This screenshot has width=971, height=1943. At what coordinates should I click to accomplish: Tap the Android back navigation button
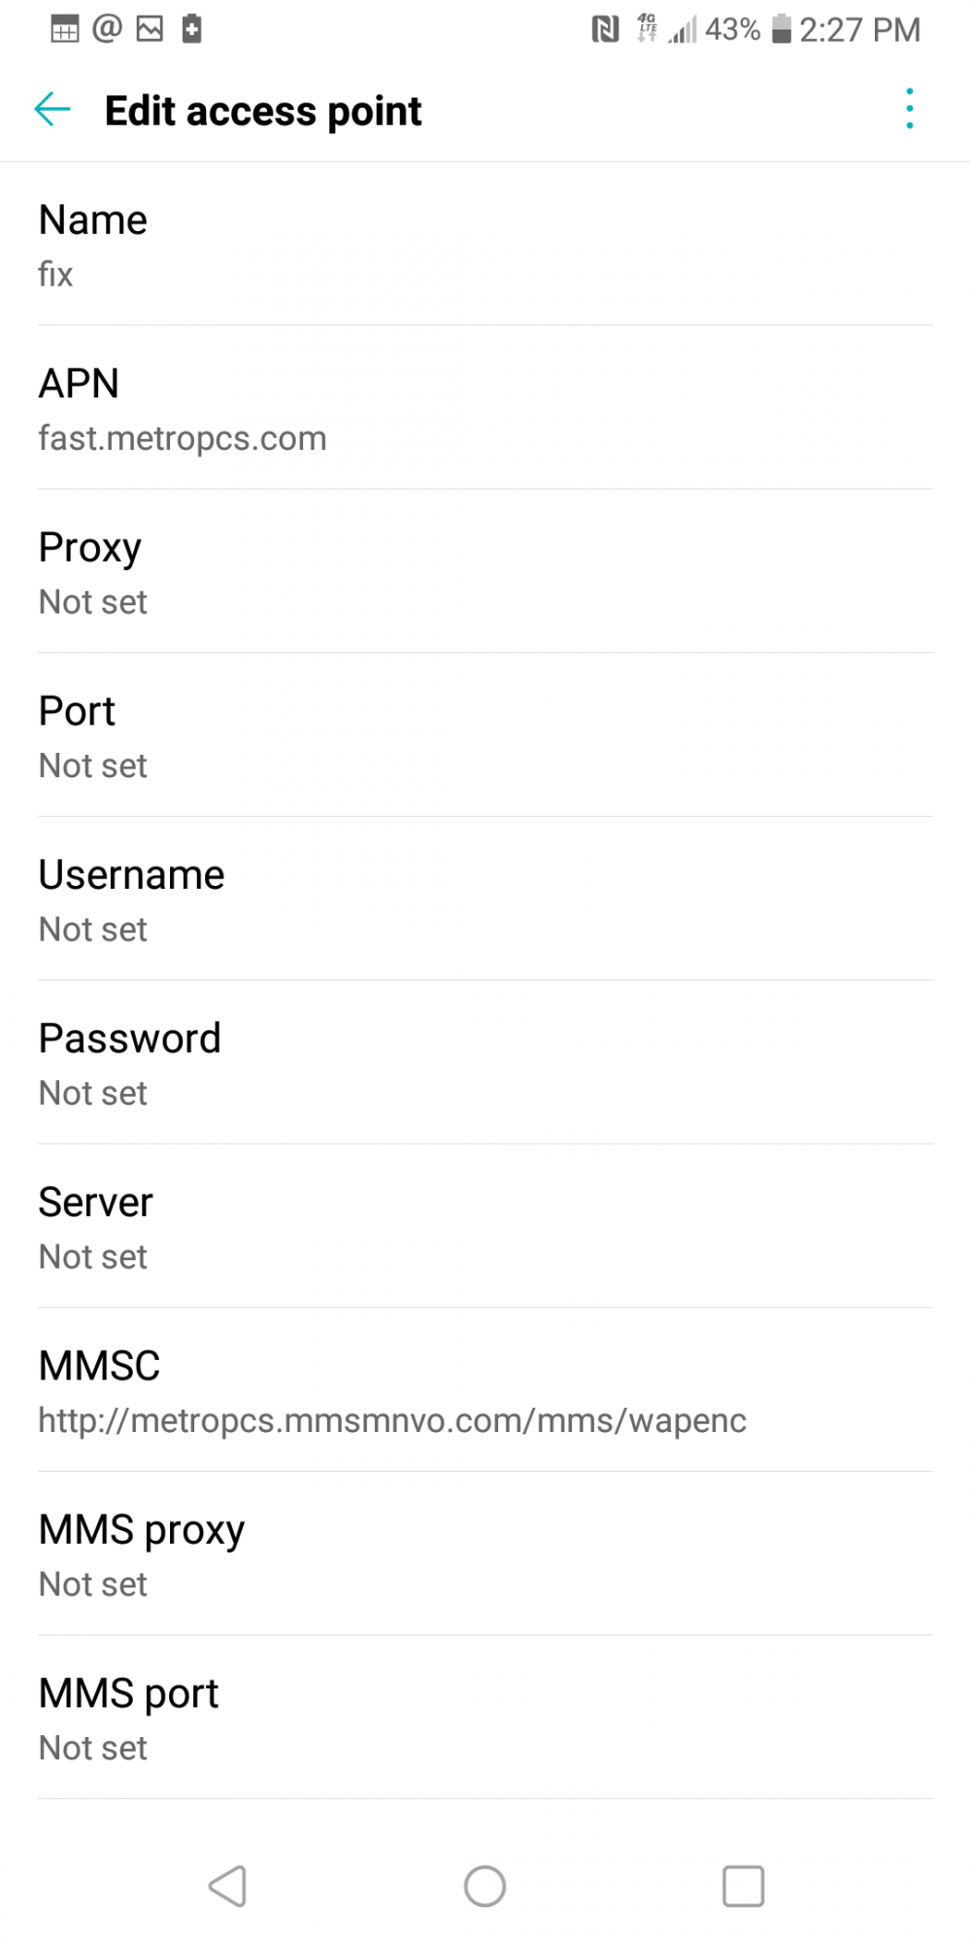coord(228,1887)
